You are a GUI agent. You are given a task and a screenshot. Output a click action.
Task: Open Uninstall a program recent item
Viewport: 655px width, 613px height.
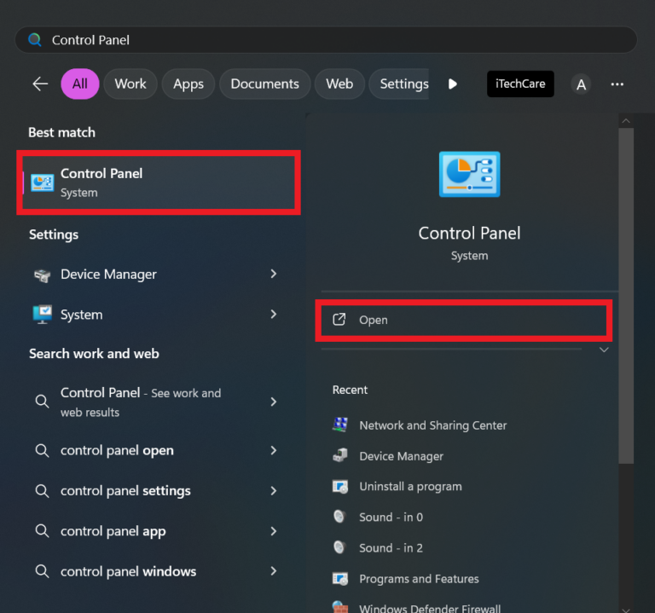tap(409, 486)
